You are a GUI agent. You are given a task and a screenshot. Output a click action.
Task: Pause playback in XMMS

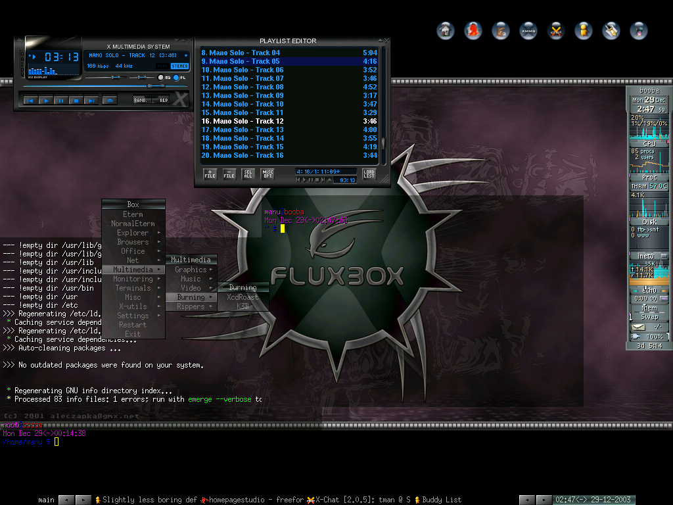click(61, 101)
